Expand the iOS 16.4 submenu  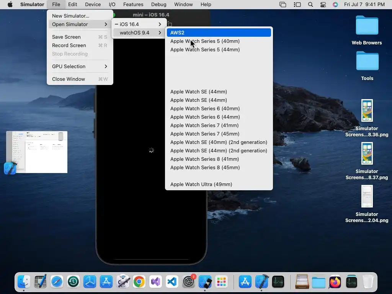pyautogui.click(x=139, y=24)
